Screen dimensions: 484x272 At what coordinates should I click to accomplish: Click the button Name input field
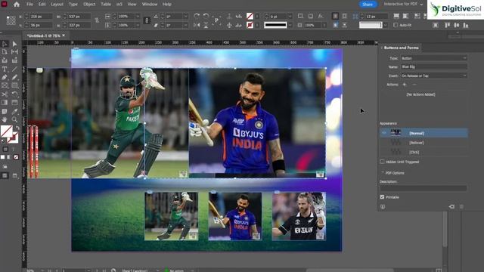tap(433, 66)
